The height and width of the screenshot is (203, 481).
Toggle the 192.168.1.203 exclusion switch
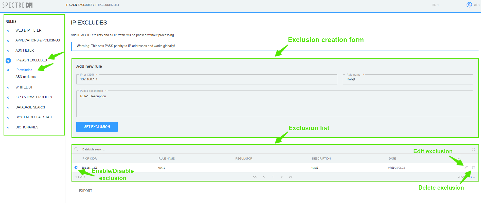pyautogui.click(x=76, y=168)
